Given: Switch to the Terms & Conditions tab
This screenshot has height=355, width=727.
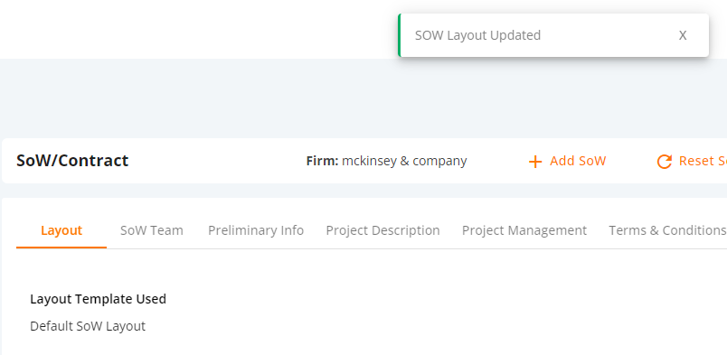Looking at the screenshot, I should (x=667, y=230).
